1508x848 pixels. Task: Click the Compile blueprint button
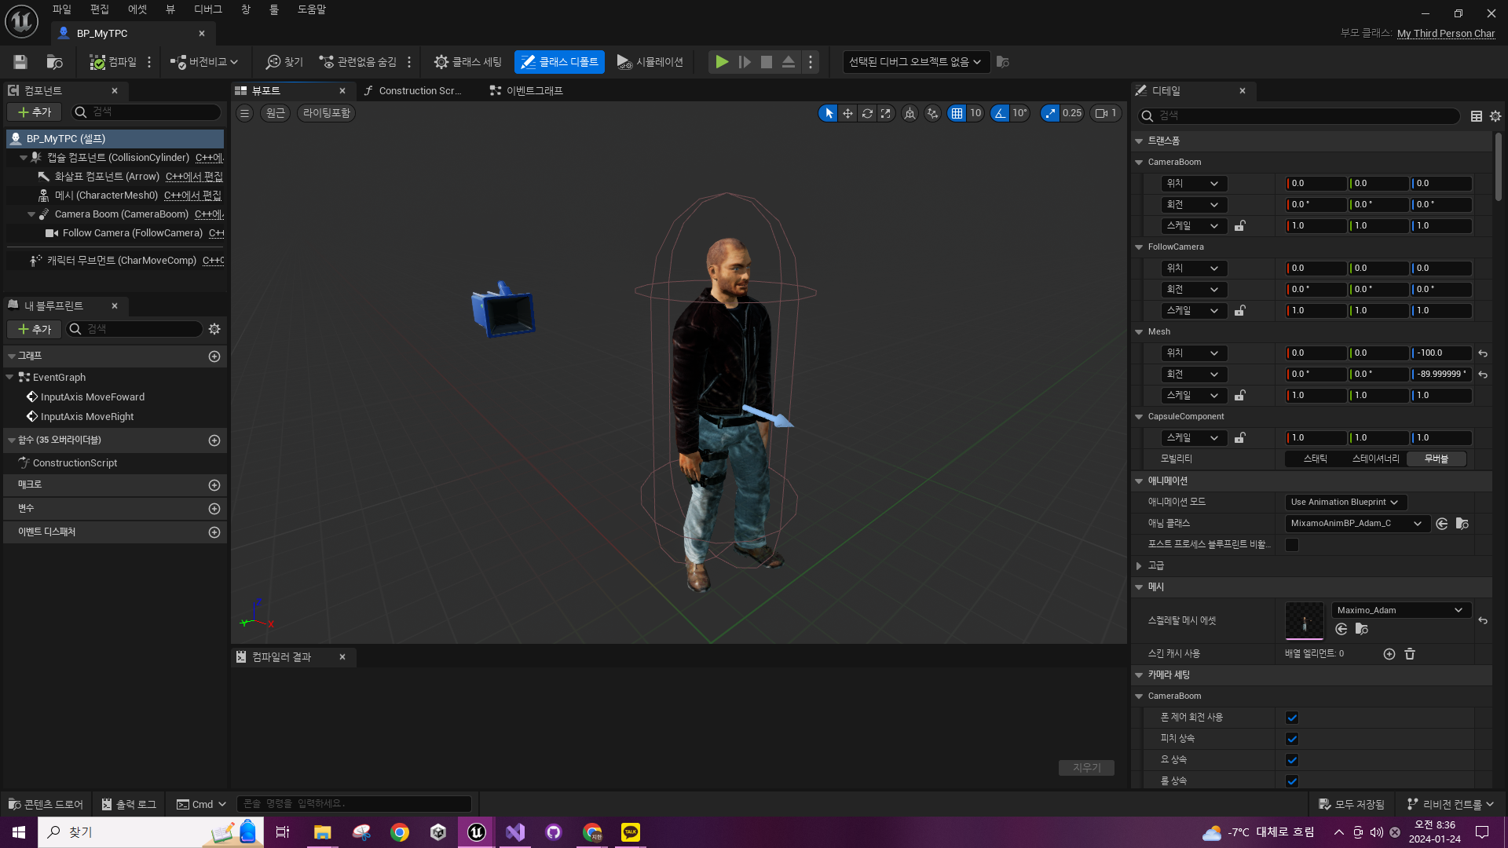tap(113, 62)
